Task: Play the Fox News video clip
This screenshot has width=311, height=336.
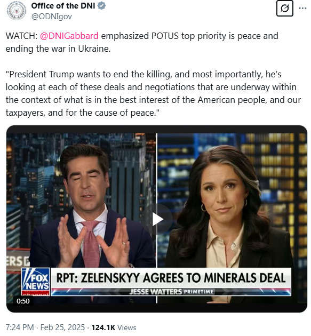Action: pos(158,219)
